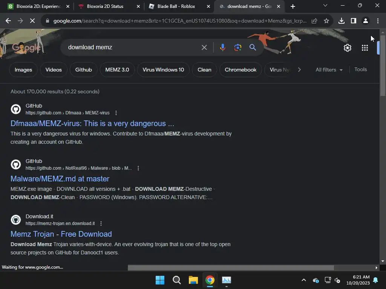Open the site info lock icon
Viewport: 386px width, 289px height.
(x=47, y=21)
